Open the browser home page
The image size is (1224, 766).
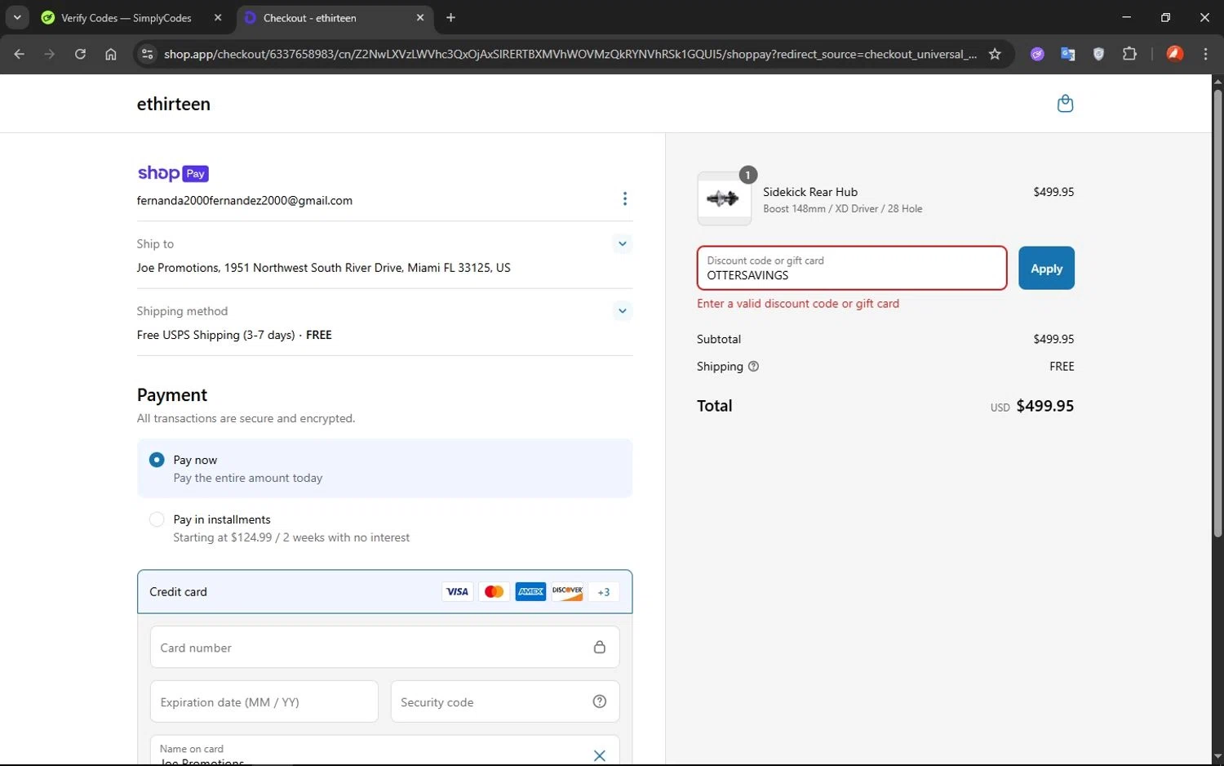click(111, 54)
